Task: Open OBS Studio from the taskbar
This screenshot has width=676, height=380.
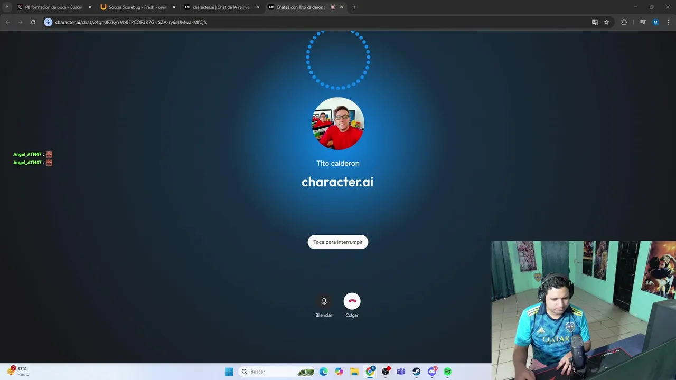Action: [386, 372]
